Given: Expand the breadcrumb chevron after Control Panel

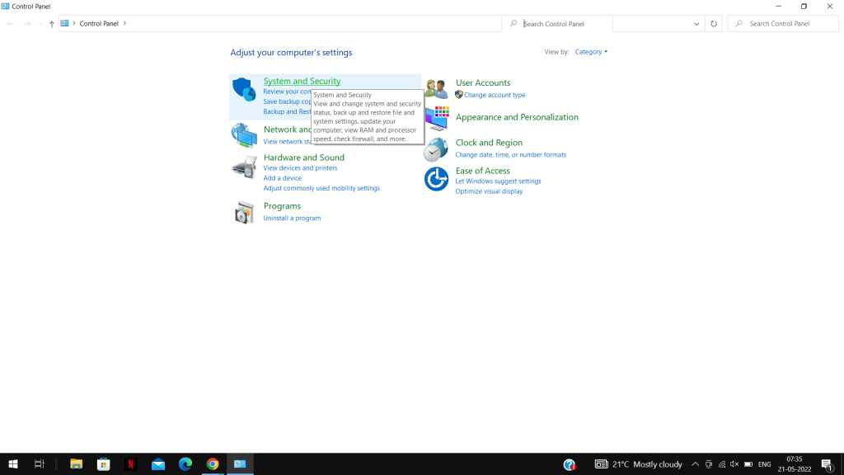Looking at the screenshot, I should pyautogui.click(x=125, y=24).
